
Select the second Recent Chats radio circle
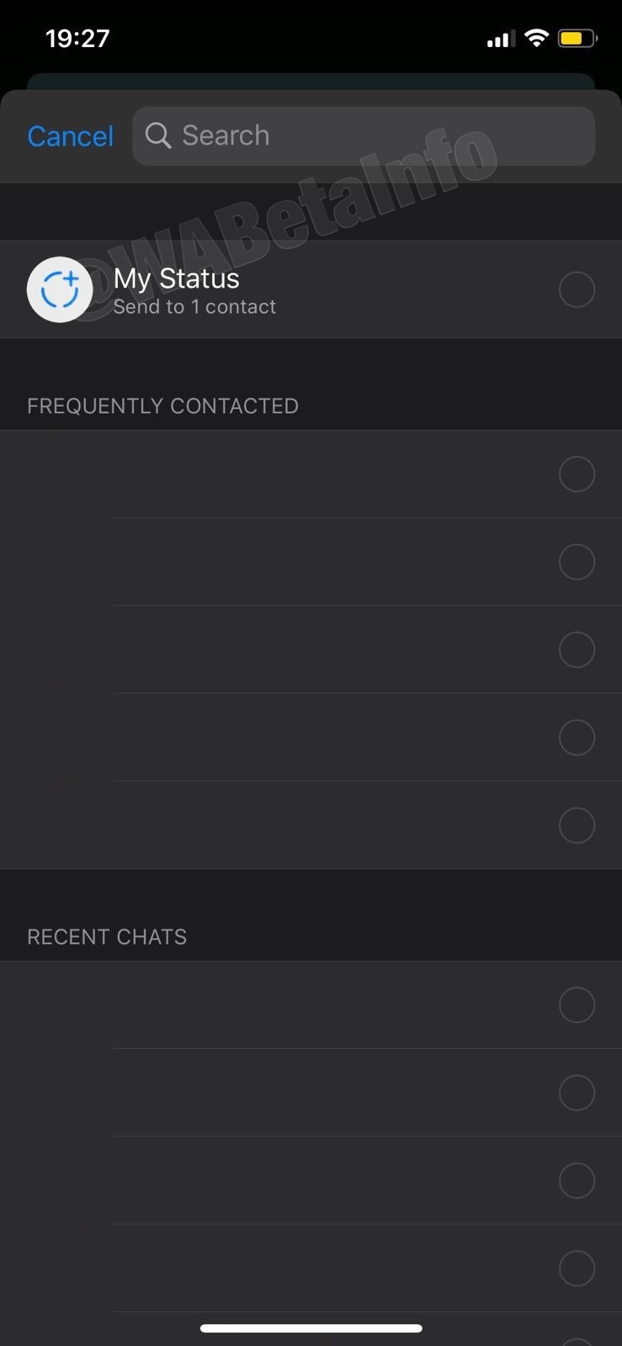click(x=577, y=1092)
